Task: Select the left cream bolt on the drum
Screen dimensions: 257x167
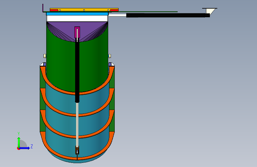Action: coord(45,56)
